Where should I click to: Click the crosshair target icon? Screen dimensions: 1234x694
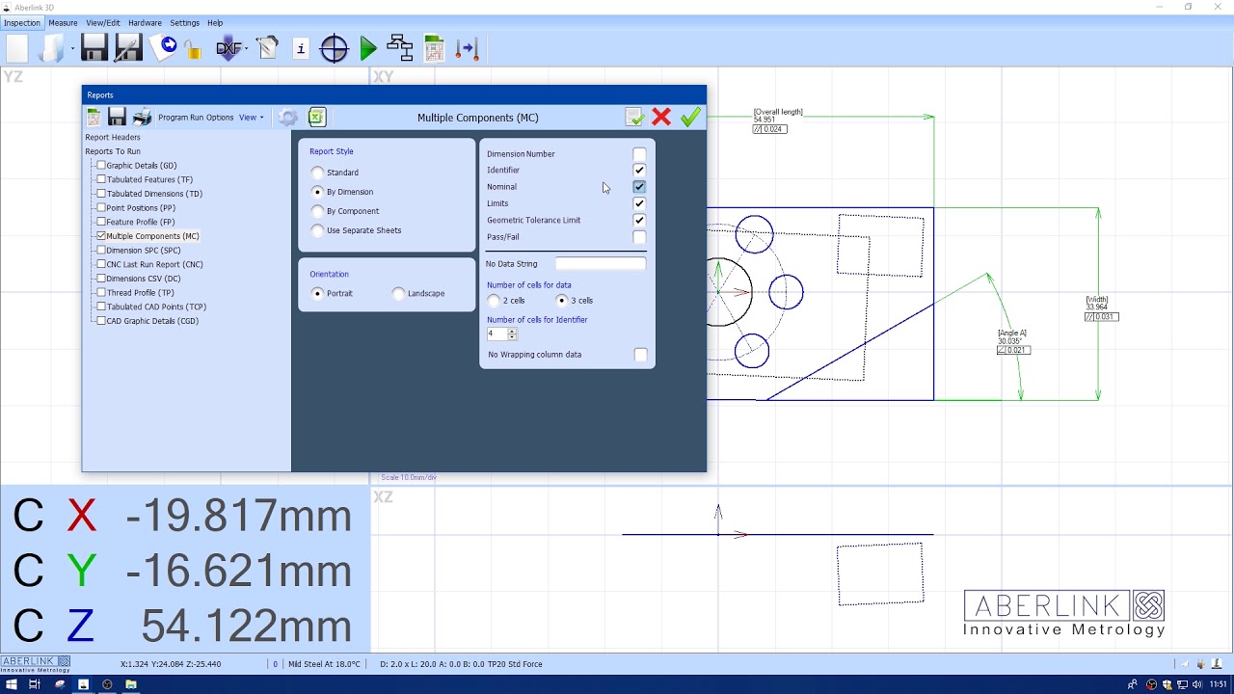pyautogui.click(x=334, y=48)
